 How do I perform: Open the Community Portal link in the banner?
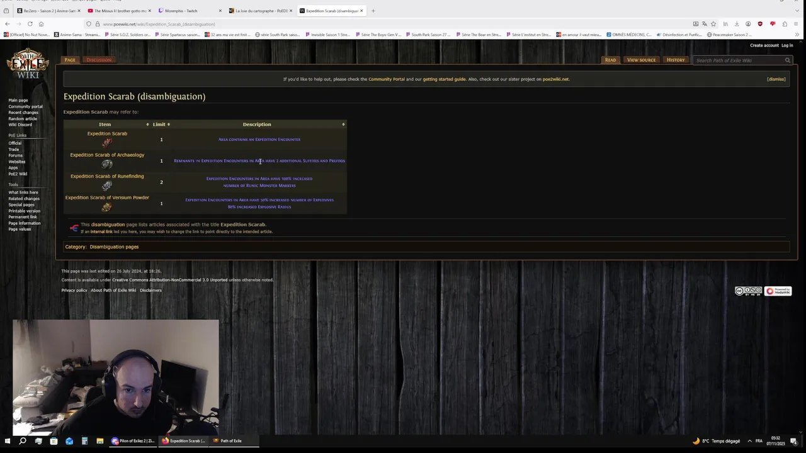387,79
